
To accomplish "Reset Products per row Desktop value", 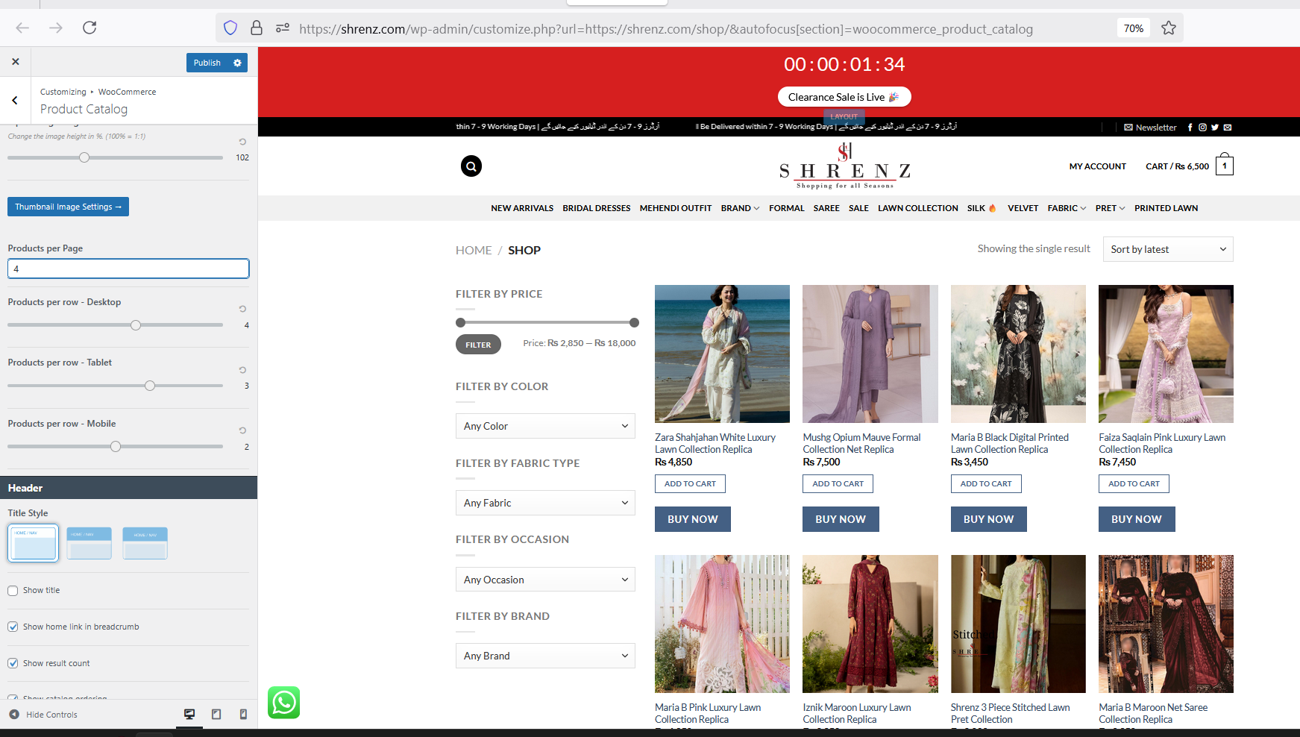I will [242, 309].
